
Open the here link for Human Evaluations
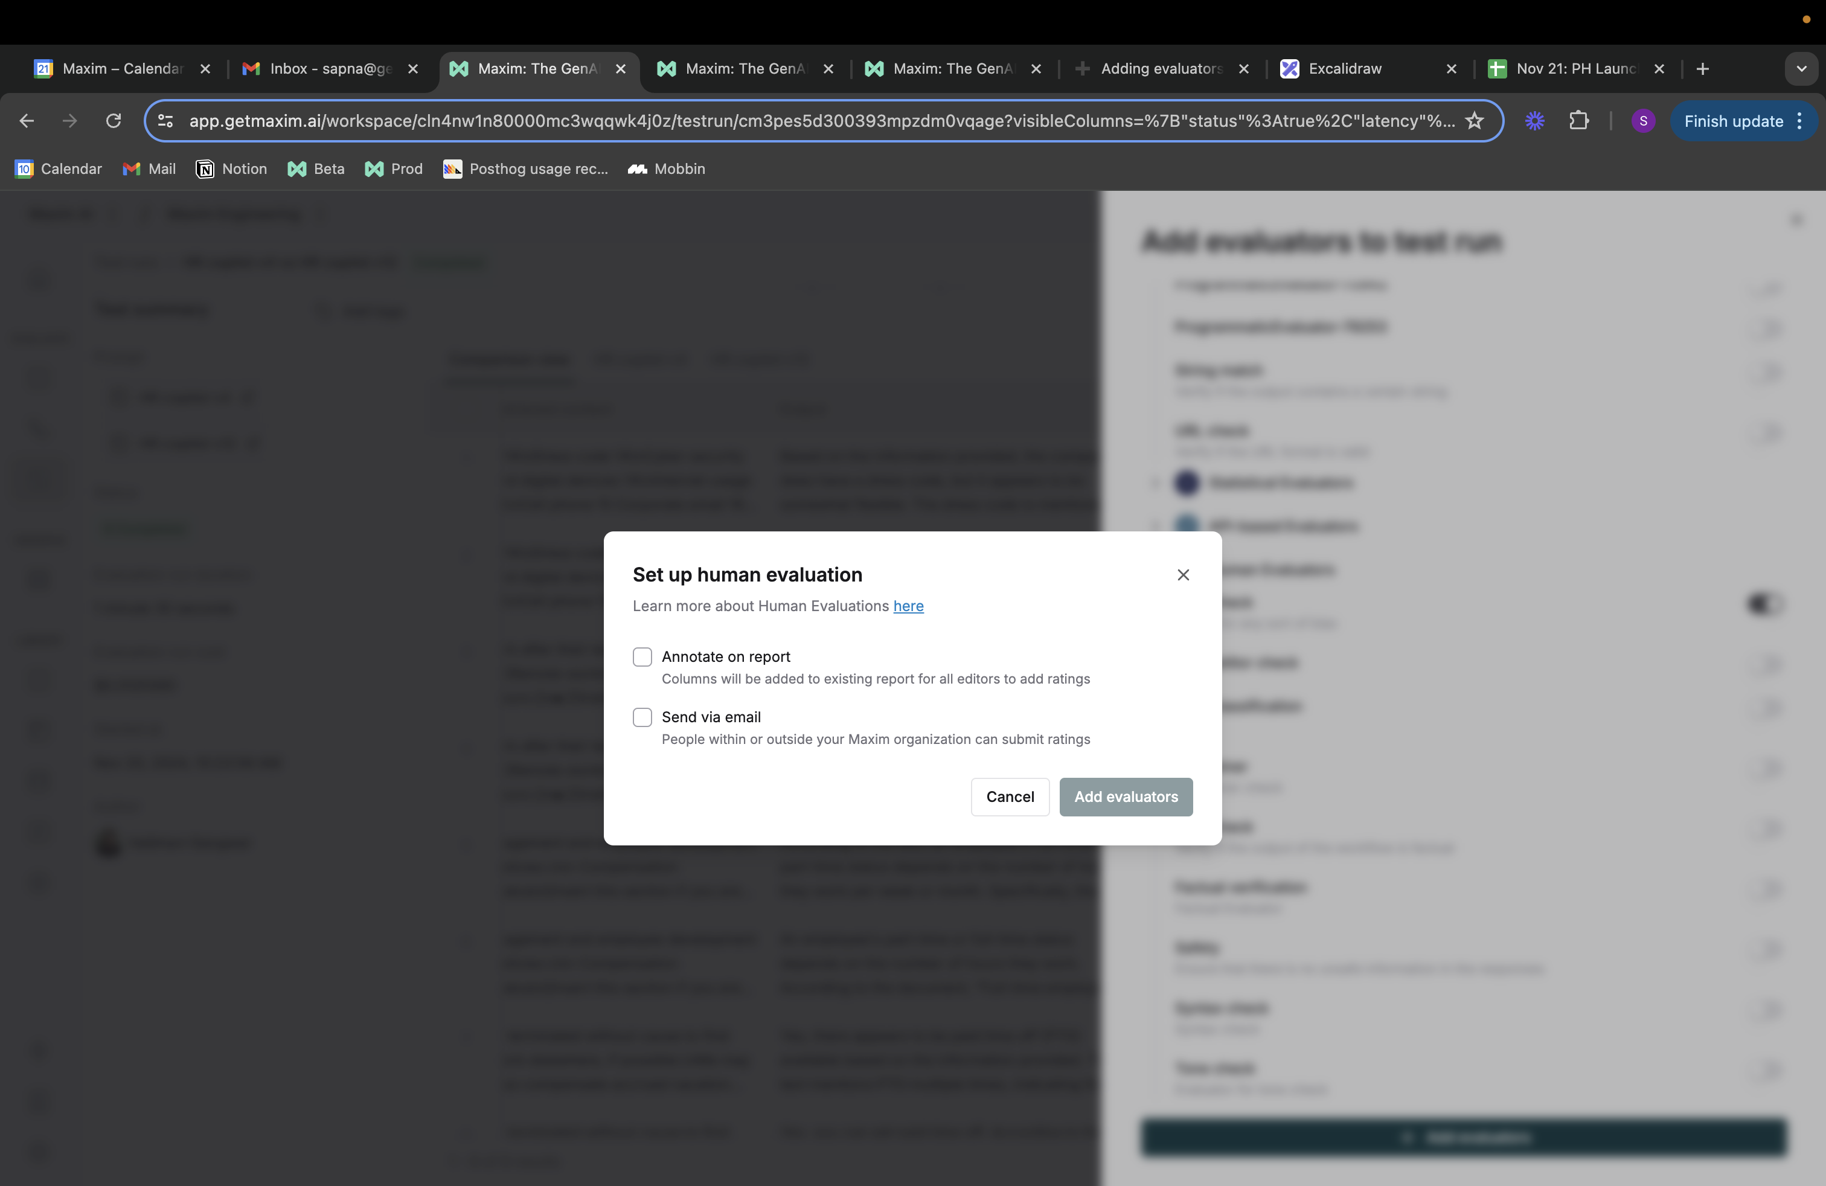[x=908, y=606]
